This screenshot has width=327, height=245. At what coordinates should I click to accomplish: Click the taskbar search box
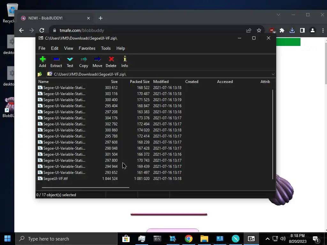[x=66, y=239]
